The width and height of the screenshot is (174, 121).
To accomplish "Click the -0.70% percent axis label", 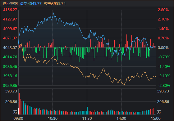I will (x=164, y=57).
